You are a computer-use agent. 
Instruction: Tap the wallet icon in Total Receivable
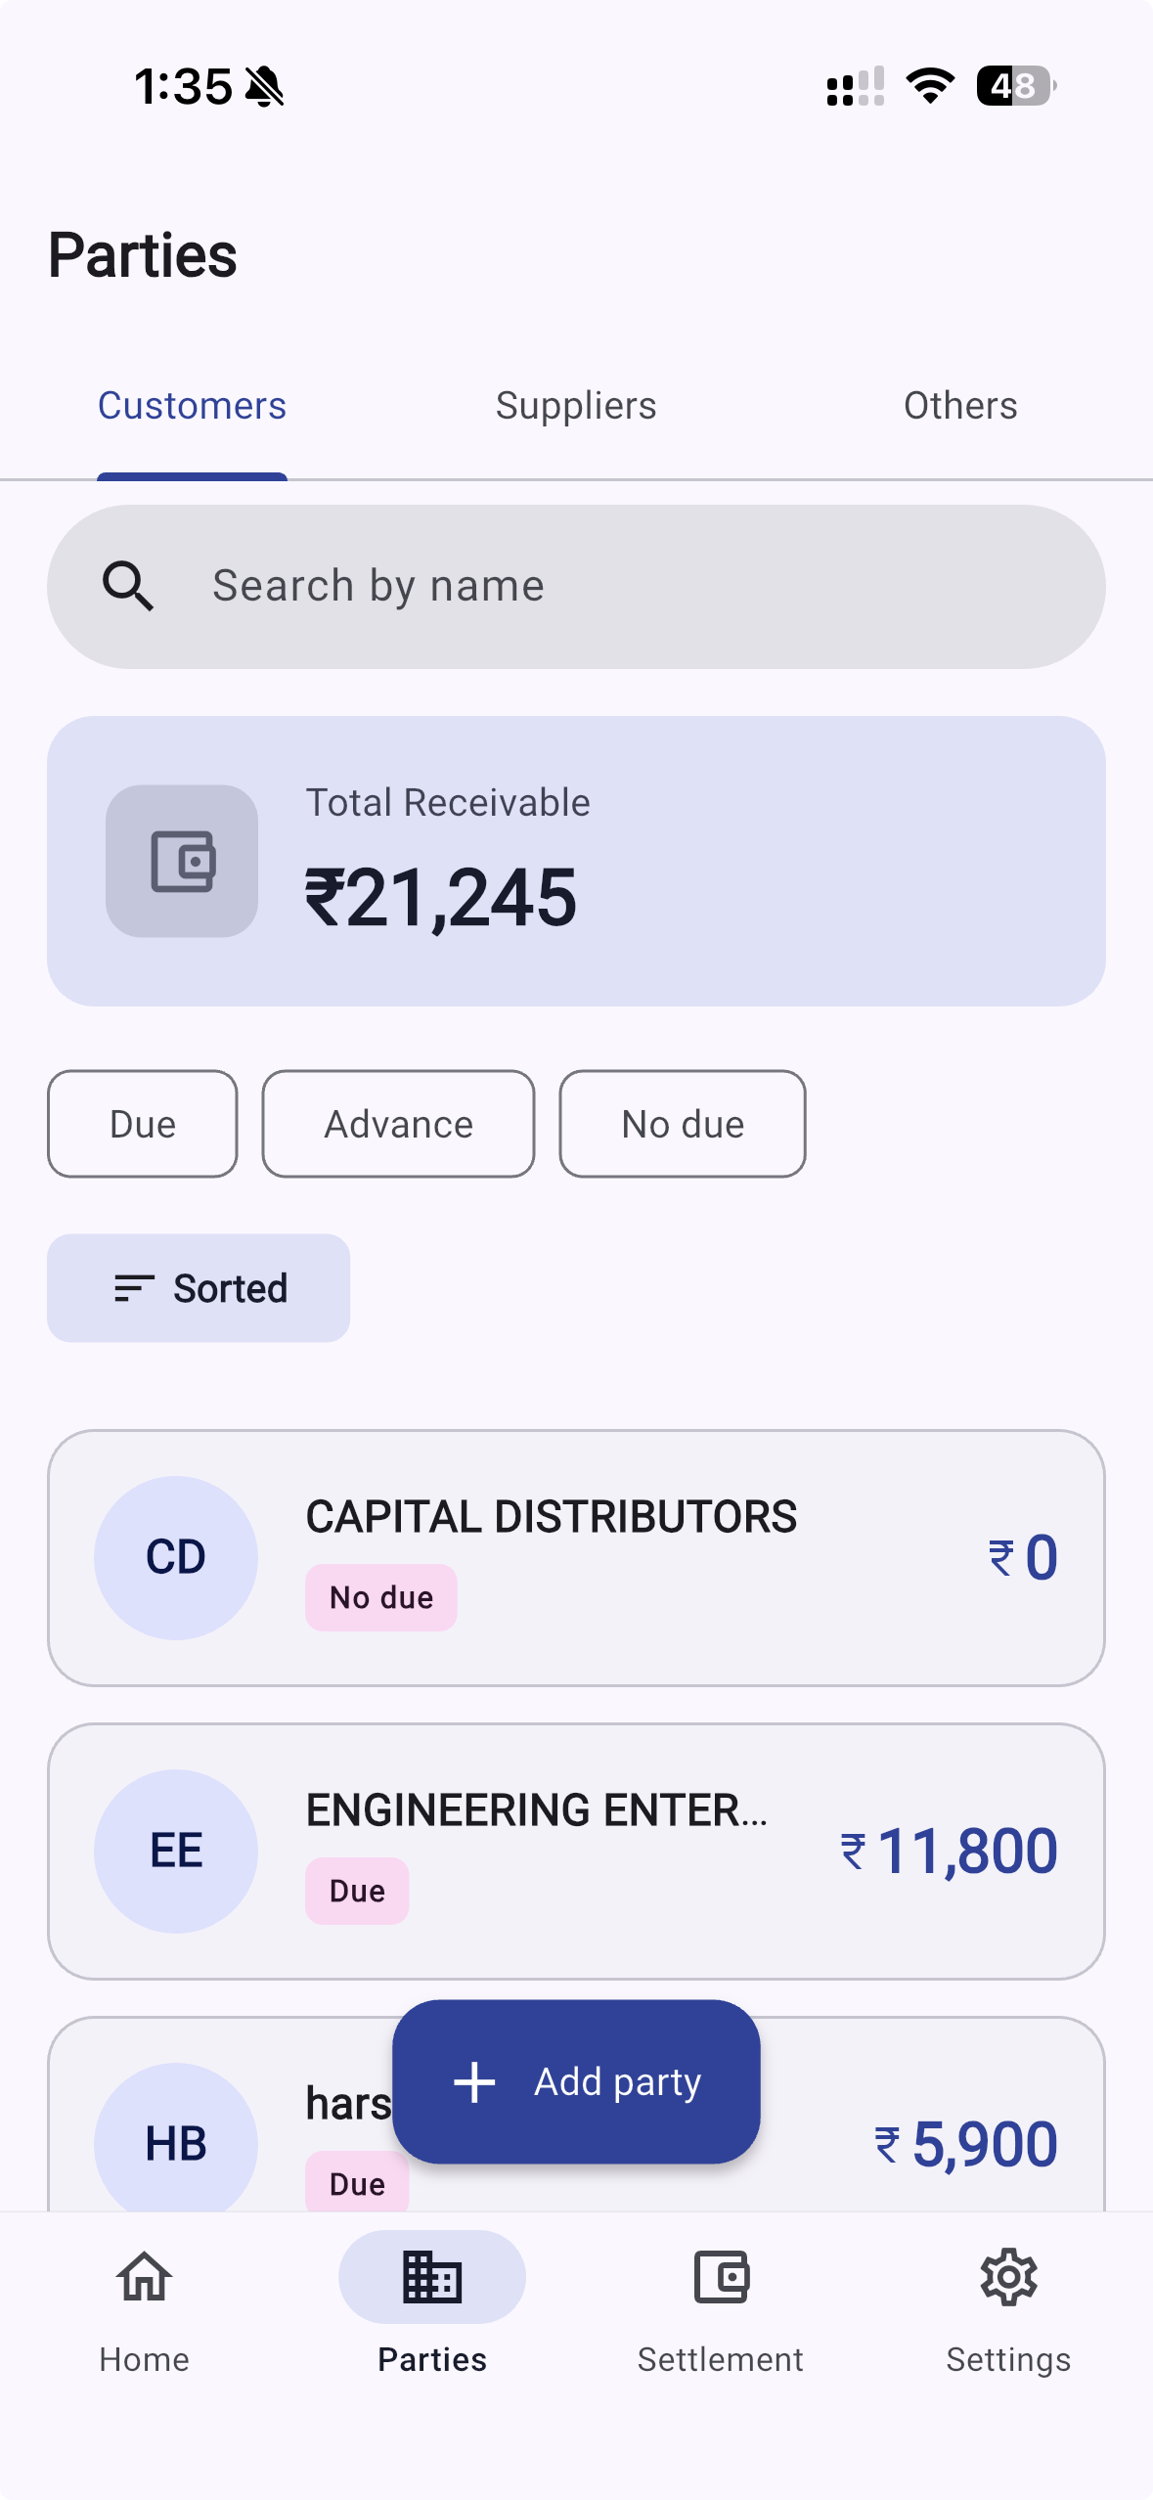pos(182,861)
